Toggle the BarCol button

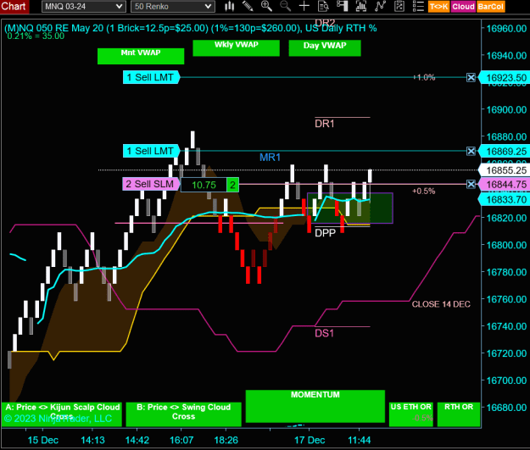tap(491, 7)
